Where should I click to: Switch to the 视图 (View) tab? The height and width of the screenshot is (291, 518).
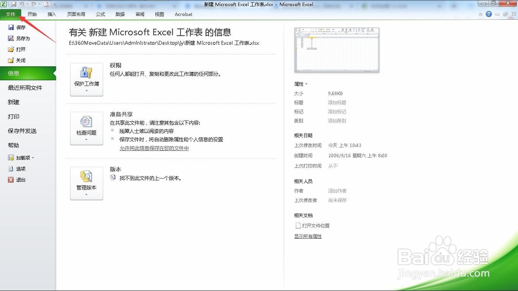160,14
